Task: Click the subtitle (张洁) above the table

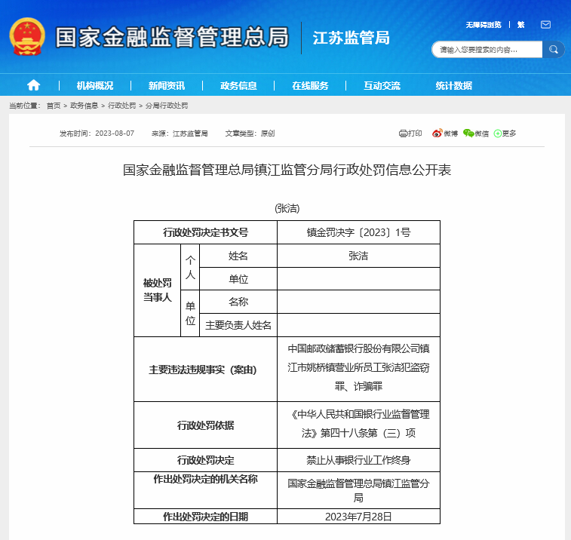Action: 287,209
